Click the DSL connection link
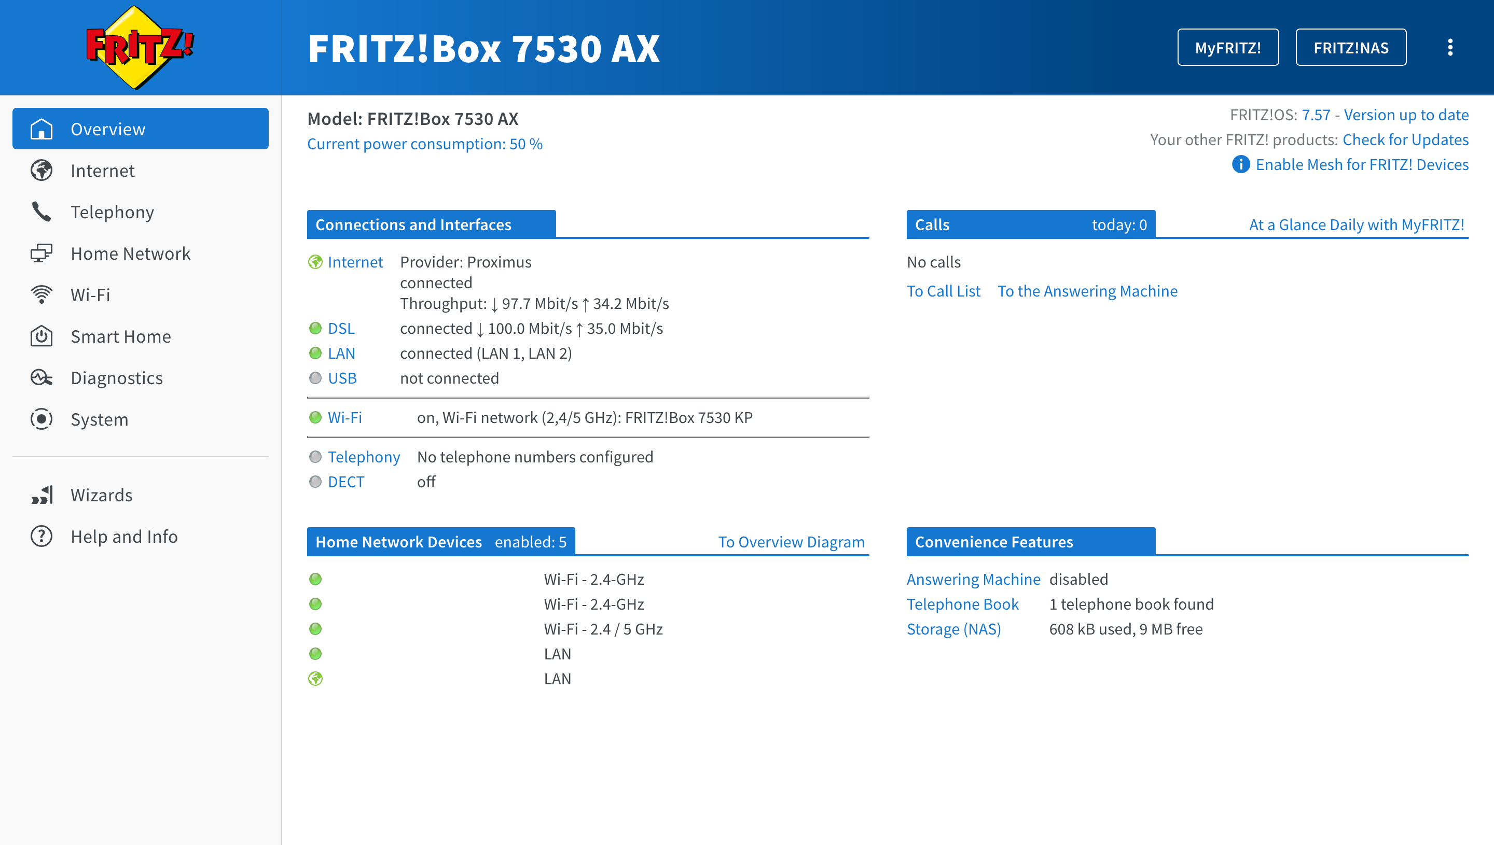1494x845 pixels. tap(341, 329)
